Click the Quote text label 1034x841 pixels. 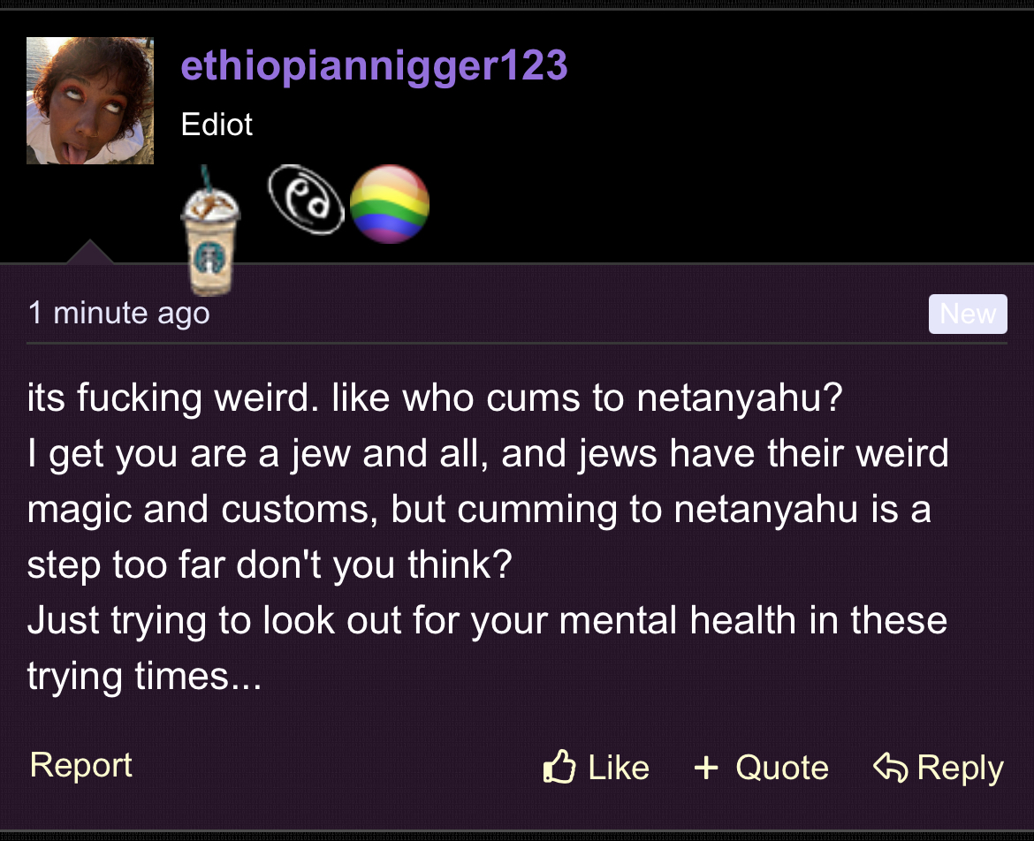tap(782, 768)
